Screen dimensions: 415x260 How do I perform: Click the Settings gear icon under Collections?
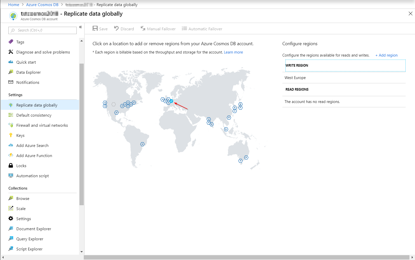(11, 218)
